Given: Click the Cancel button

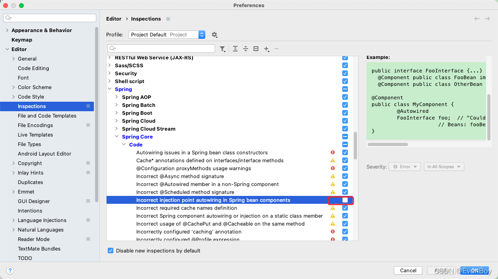Looking at the screenshot, I should point(408,271).
